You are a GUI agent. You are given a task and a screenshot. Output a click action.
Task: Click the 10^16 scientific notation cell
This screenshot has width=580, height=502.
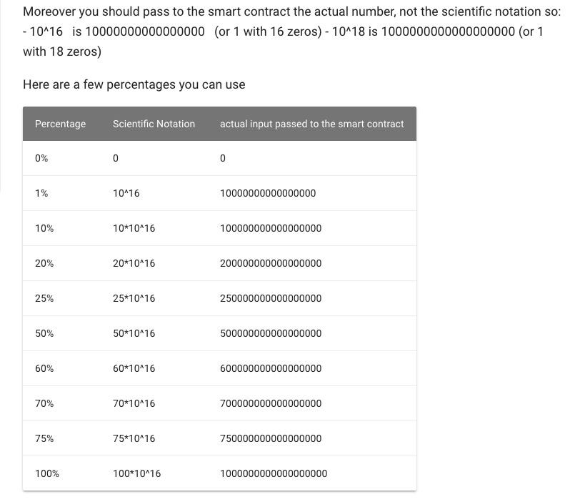tap(126, 193)
